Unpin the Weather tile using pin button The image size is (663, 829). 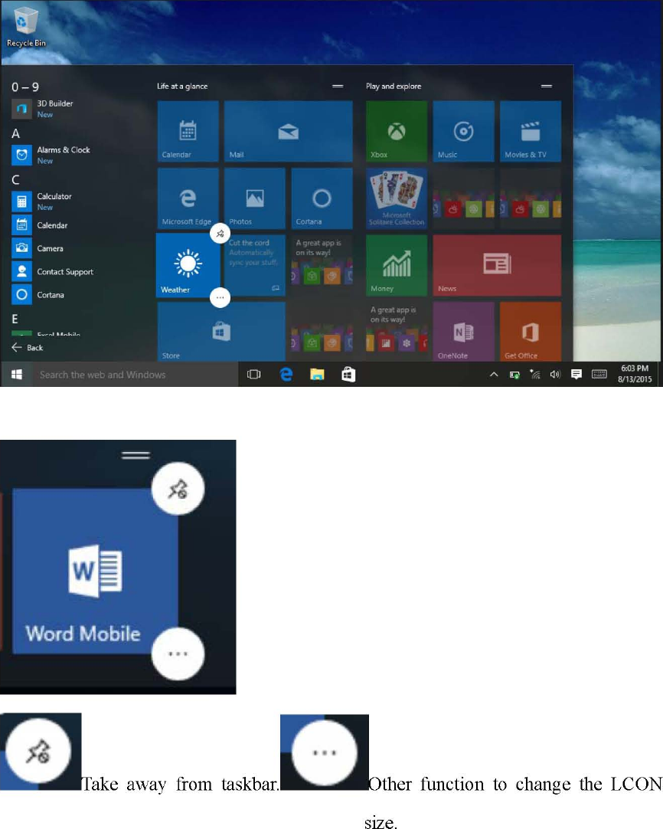tap(220, 233)
